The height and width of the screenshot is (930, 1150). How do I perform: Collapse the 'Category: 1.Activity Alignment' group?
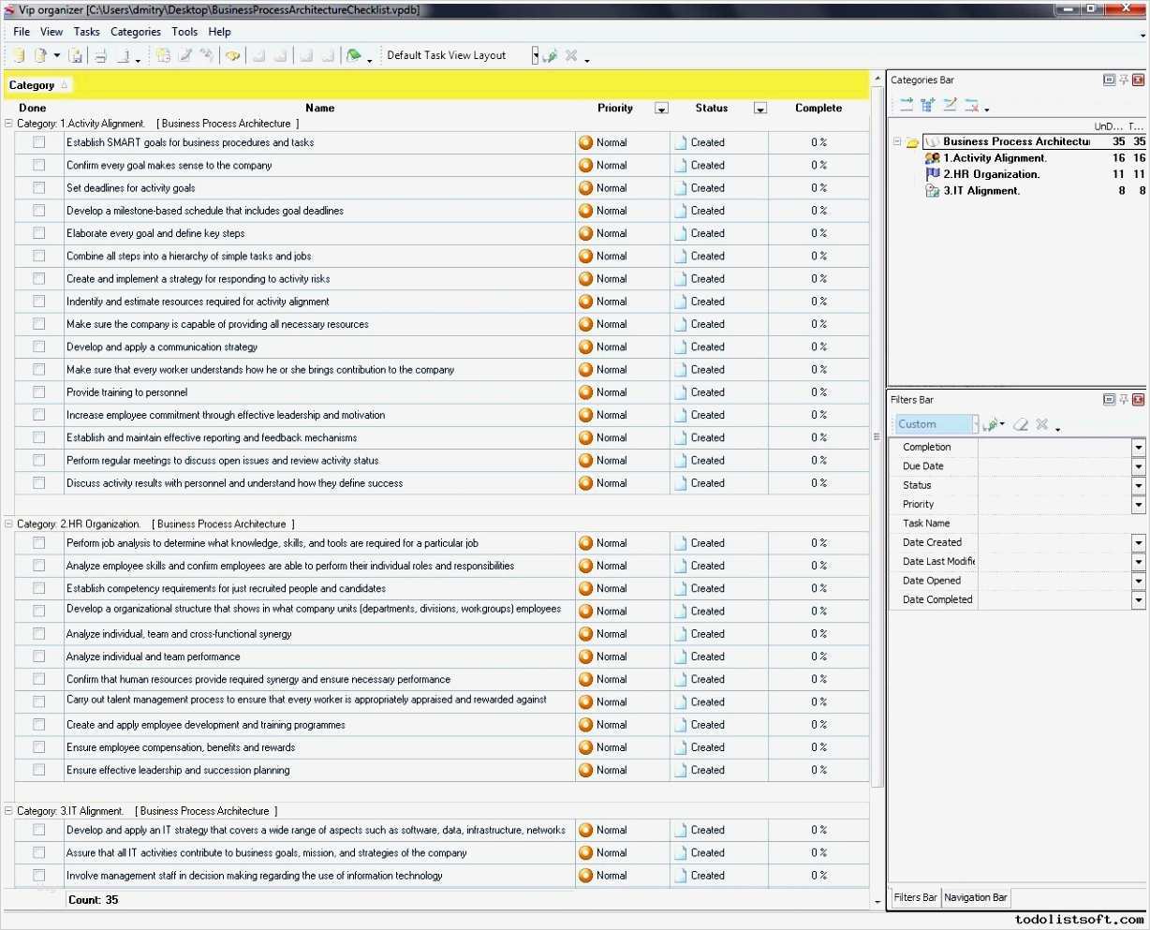pyautogui.click(x=9, y=124)
